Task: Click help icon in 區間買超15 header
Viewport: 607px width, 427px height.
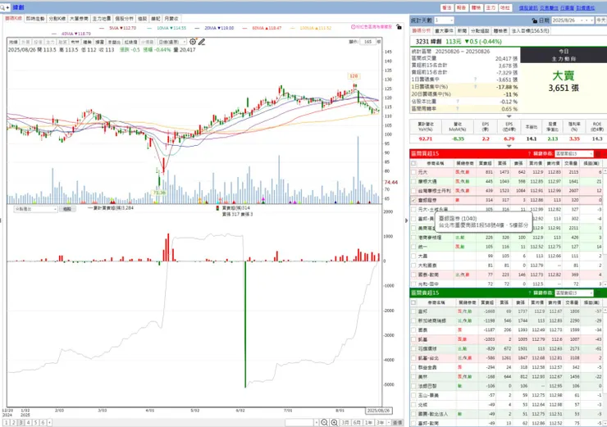Action: point(529,153)
